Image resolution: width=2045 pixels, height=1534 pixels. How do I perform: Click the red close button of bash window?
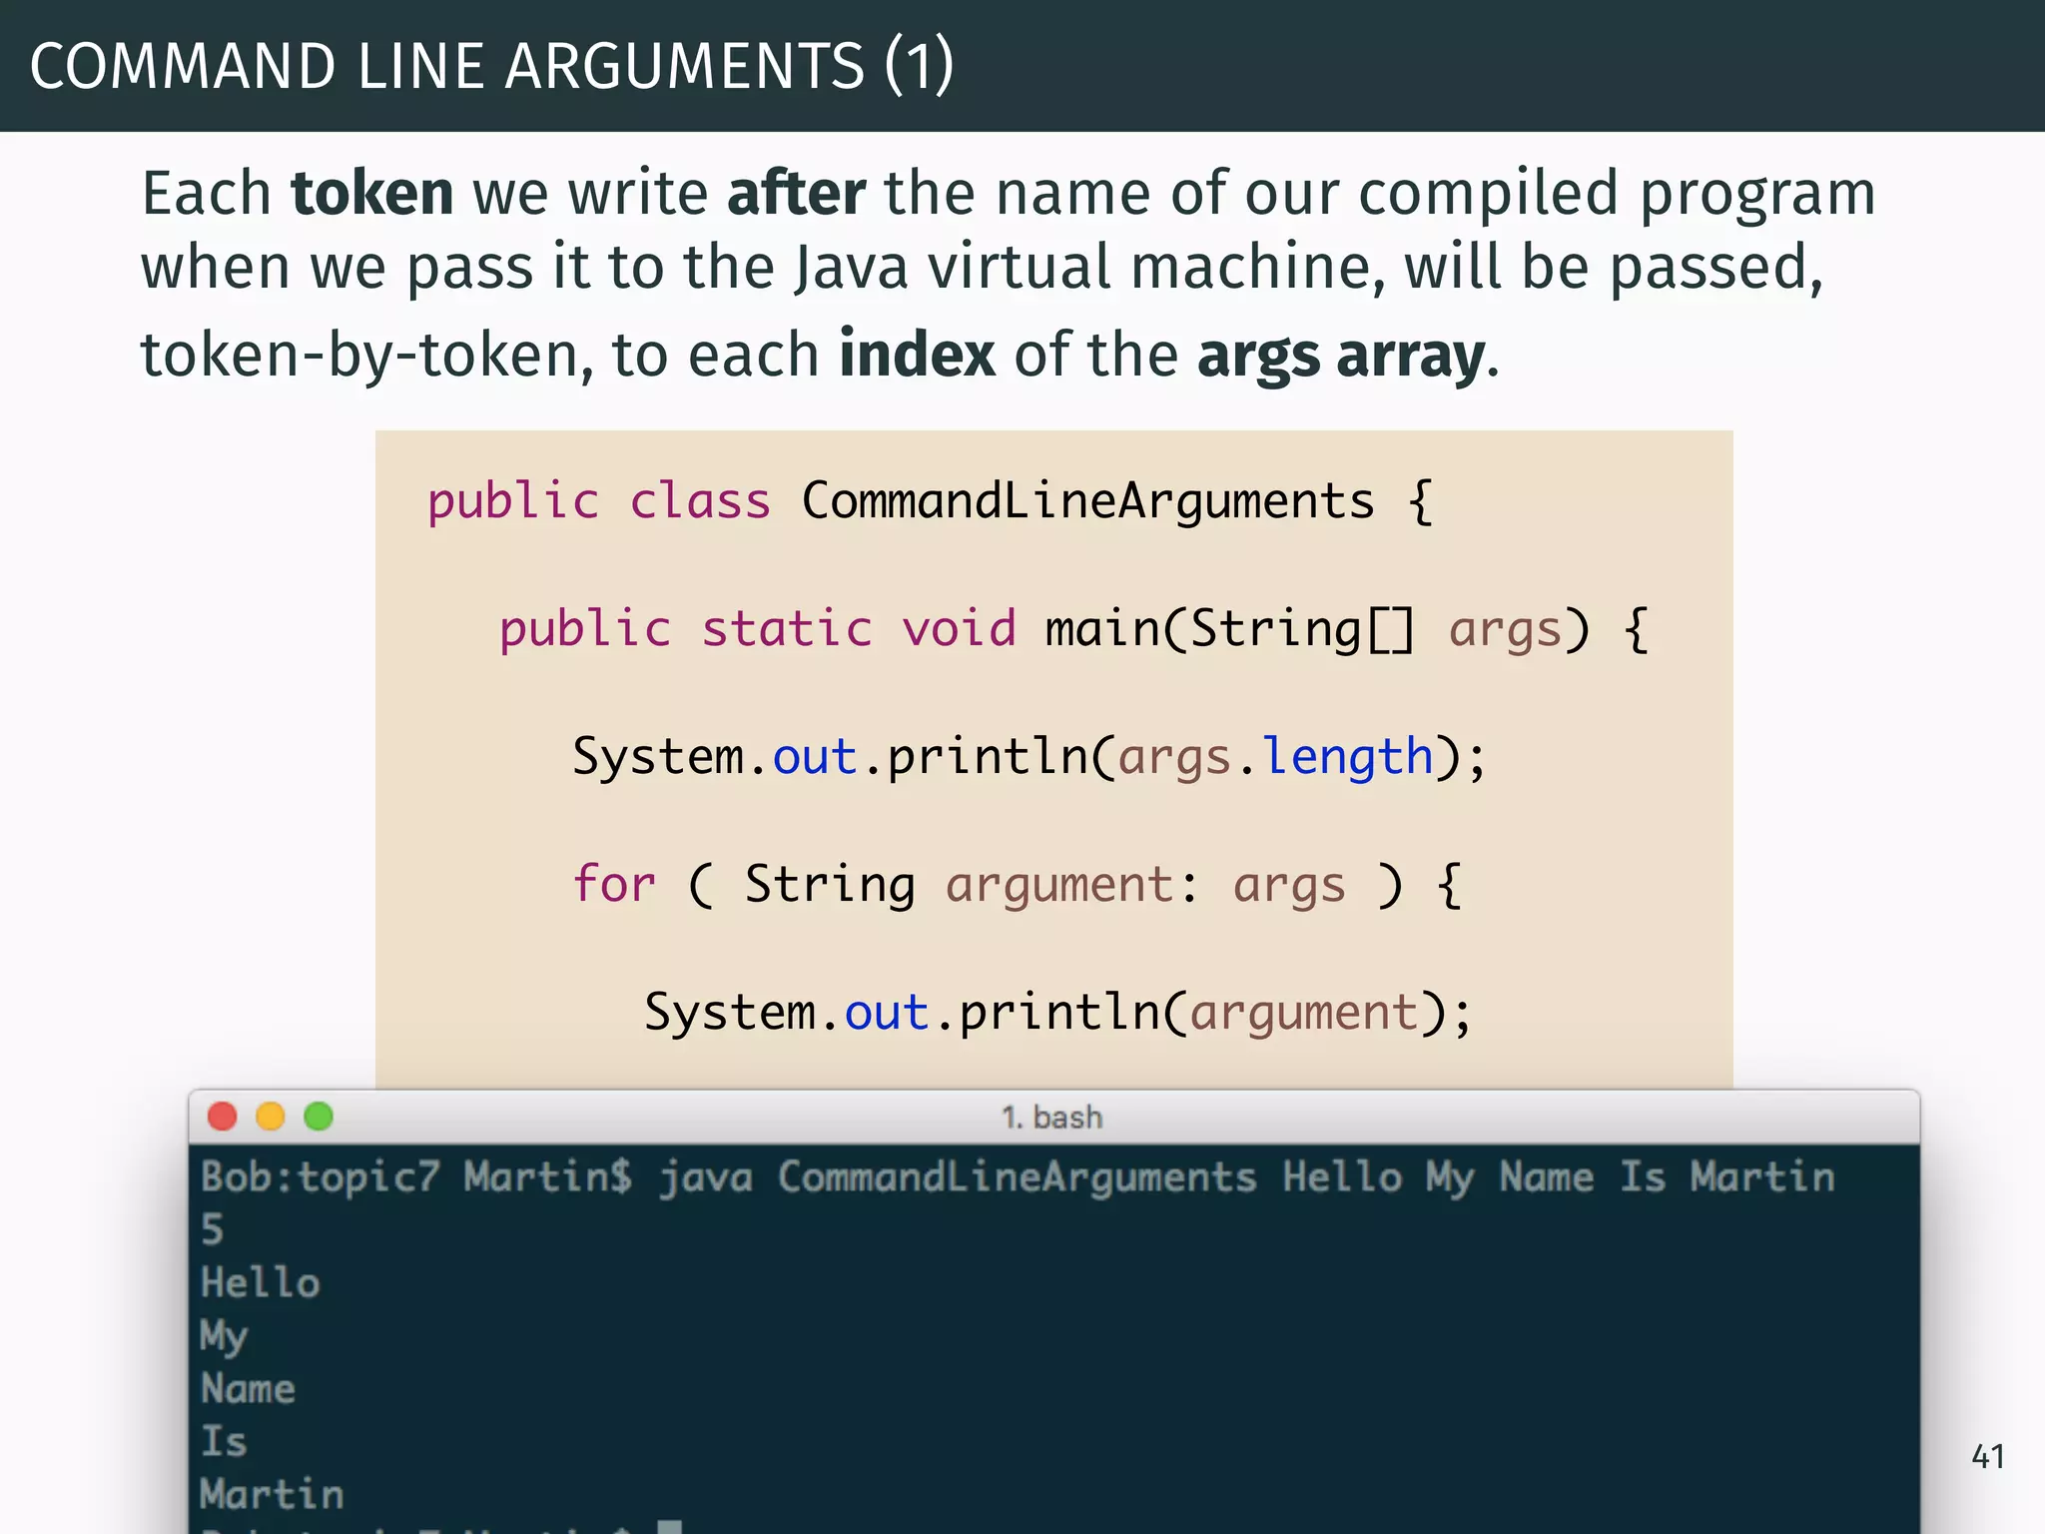coord(222,1116)
